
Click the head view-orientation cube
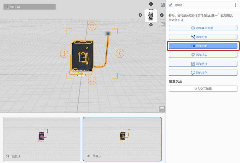coord(151,16)
